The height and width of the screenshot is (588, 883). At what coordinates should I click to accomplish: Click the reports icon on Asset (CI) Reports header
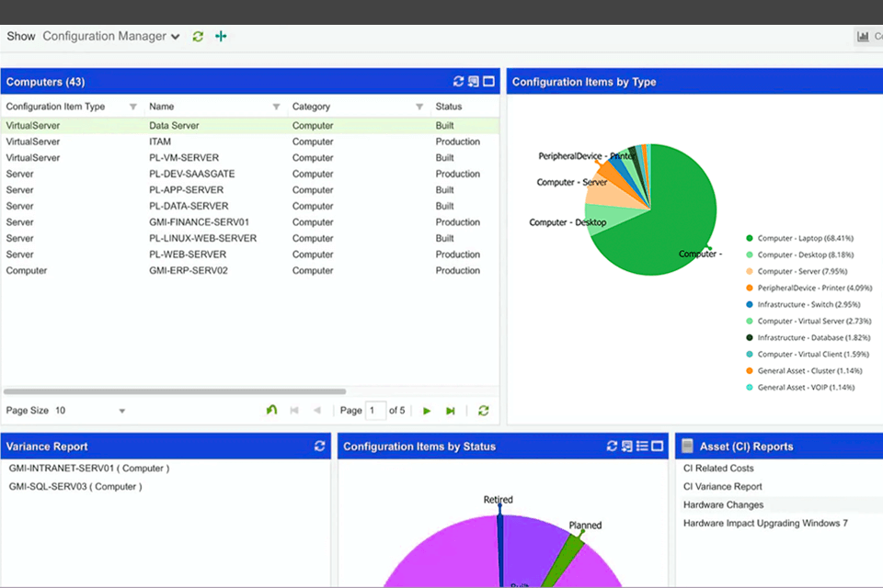pos(686,446)
